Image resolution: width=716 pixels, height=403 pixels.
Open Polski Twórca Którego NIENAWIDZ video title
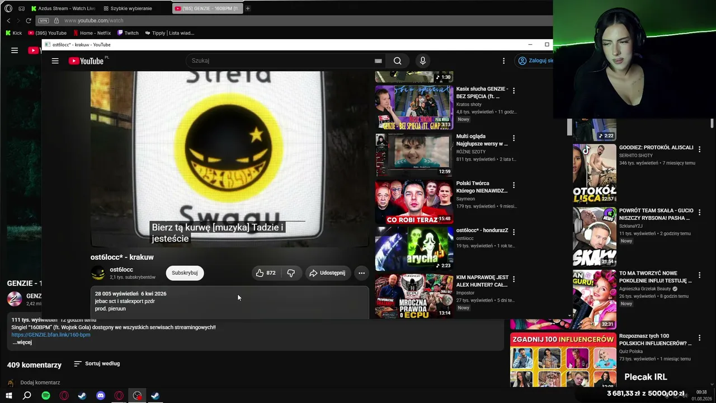482,187
